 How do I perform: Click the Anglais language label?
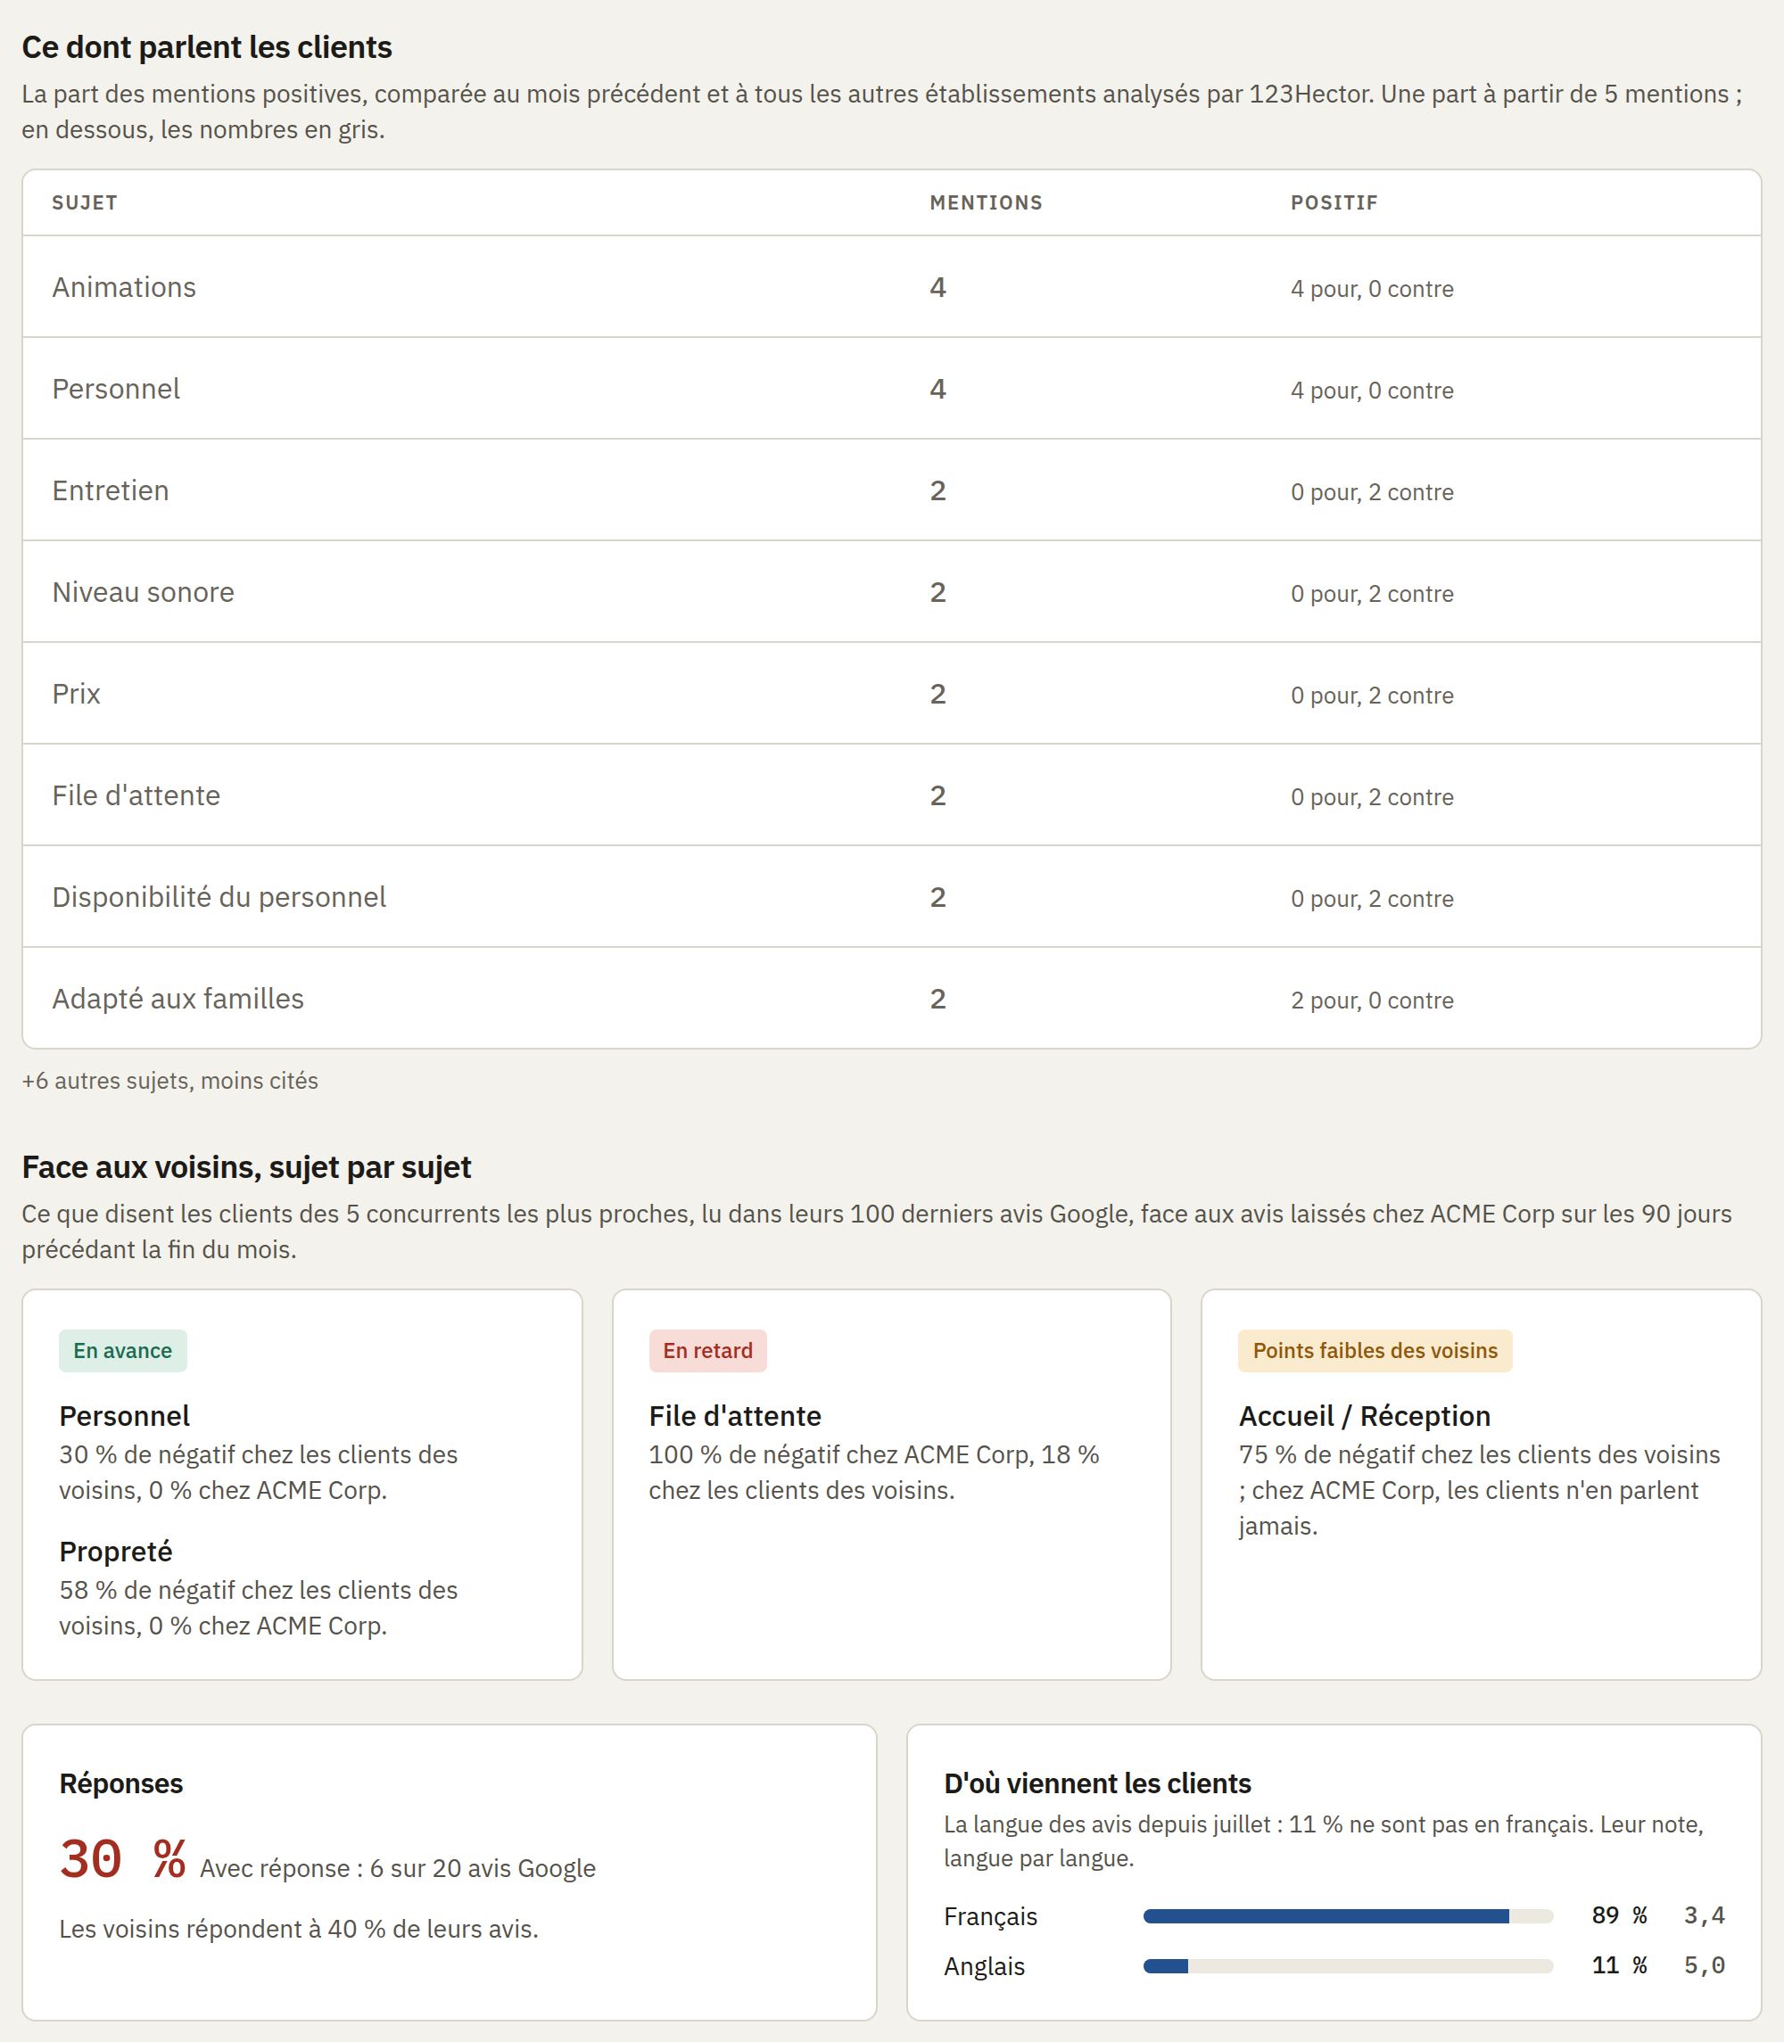pyautogui.click(x=985, y=1966)
